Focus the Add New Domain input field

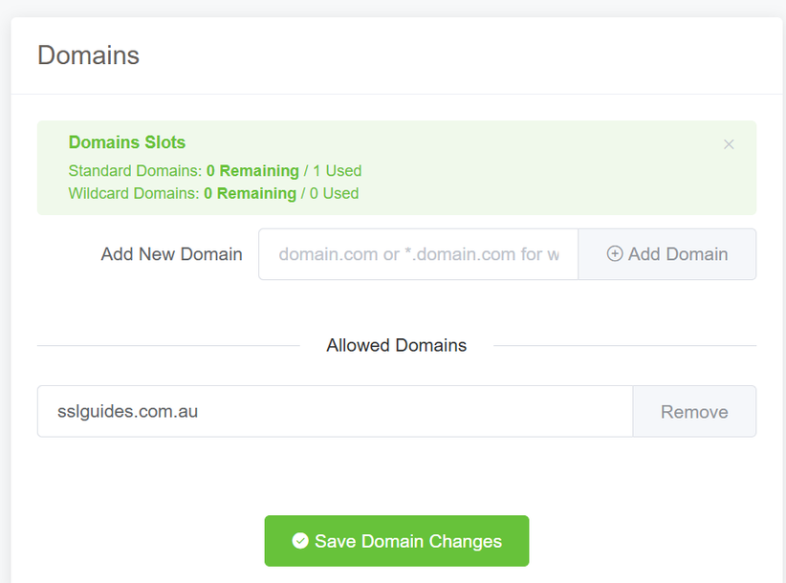(418, 254)
